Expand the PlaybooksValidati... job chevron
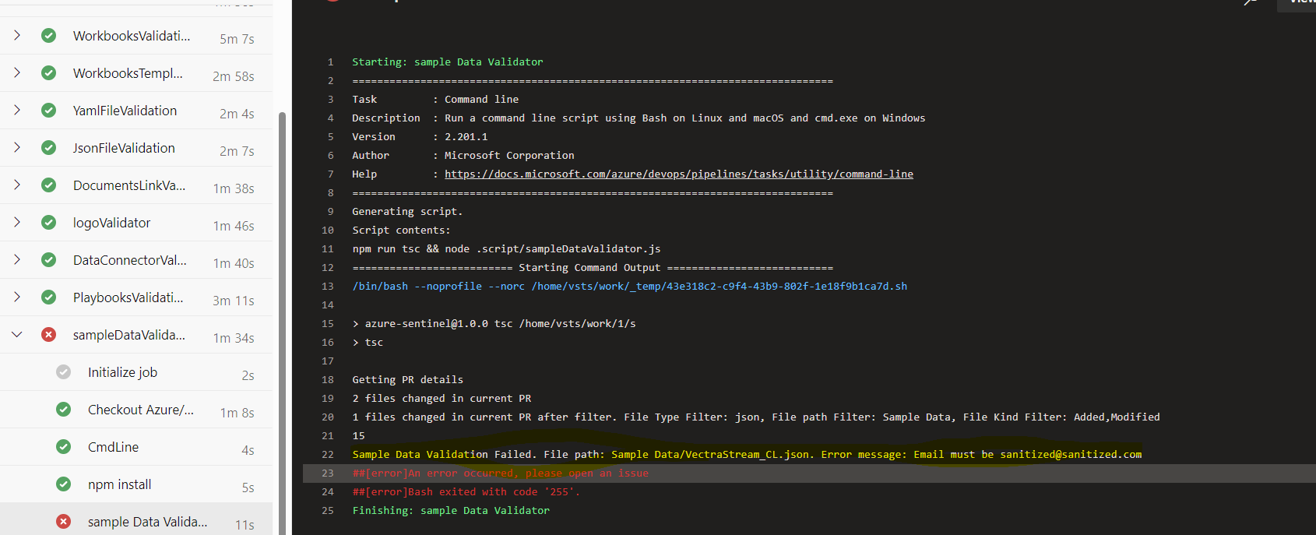 [x=17, y=297]
